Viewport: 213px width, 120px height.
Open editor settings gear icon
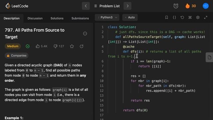[x=198, y=17]
